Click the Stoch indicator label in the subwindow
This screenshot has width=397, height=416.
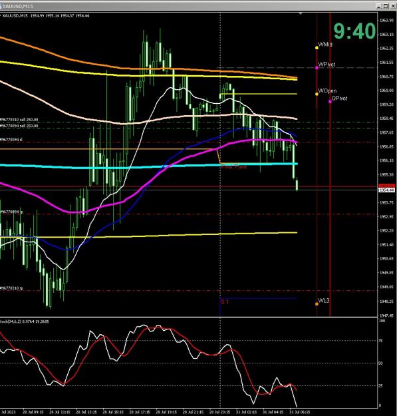click(x=25, y=321)
